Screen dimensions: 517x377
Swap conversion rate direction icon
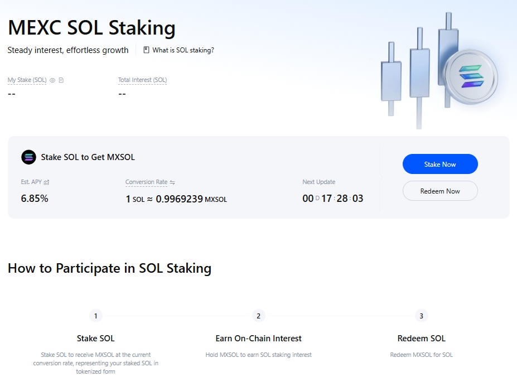(x=172, y=182)
